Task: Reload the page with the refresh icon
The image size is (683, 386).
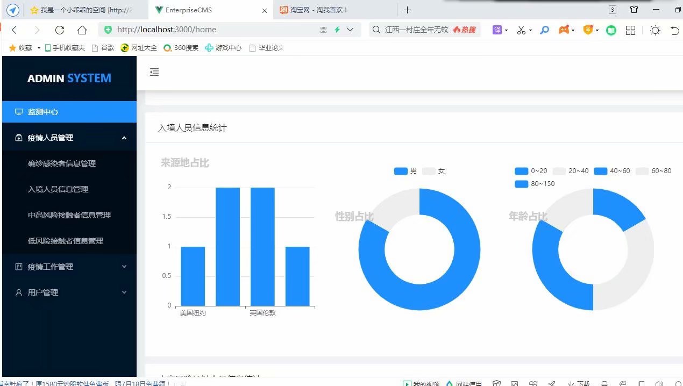Action: pos(60,30)
